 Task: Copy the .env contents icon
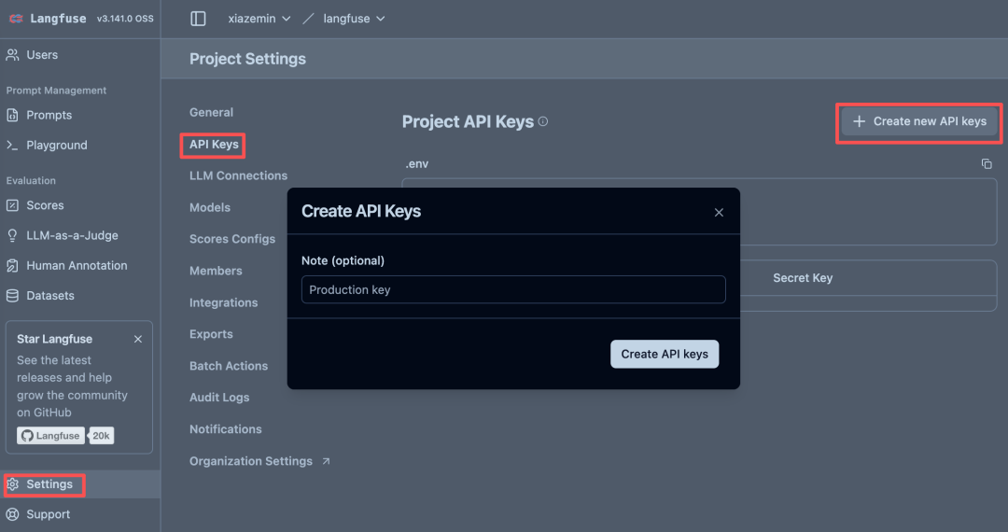coord(987,164)
